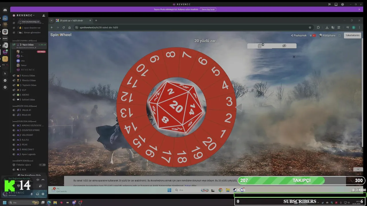
Task: Open browser three-dot menu
Action: click(x=359, y=27)
